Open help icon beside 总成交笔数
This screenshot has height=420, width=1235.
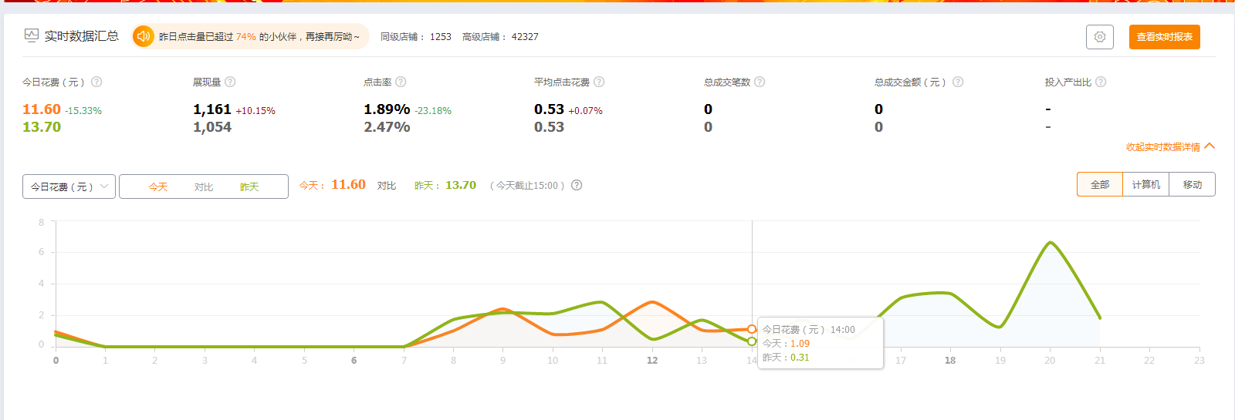(x=760, y=82)
